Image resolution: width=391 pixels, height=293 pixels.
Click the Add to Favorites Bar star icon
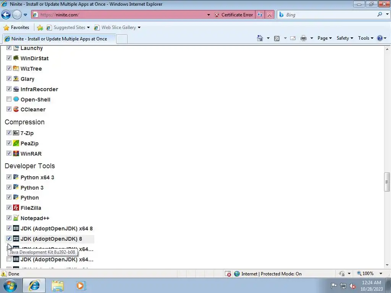[x=40, y=27]
